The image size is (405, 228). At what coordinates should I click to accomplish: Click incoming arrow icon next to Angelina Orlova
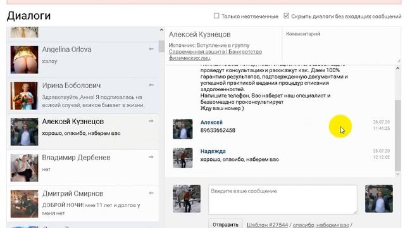click(151, 49)
